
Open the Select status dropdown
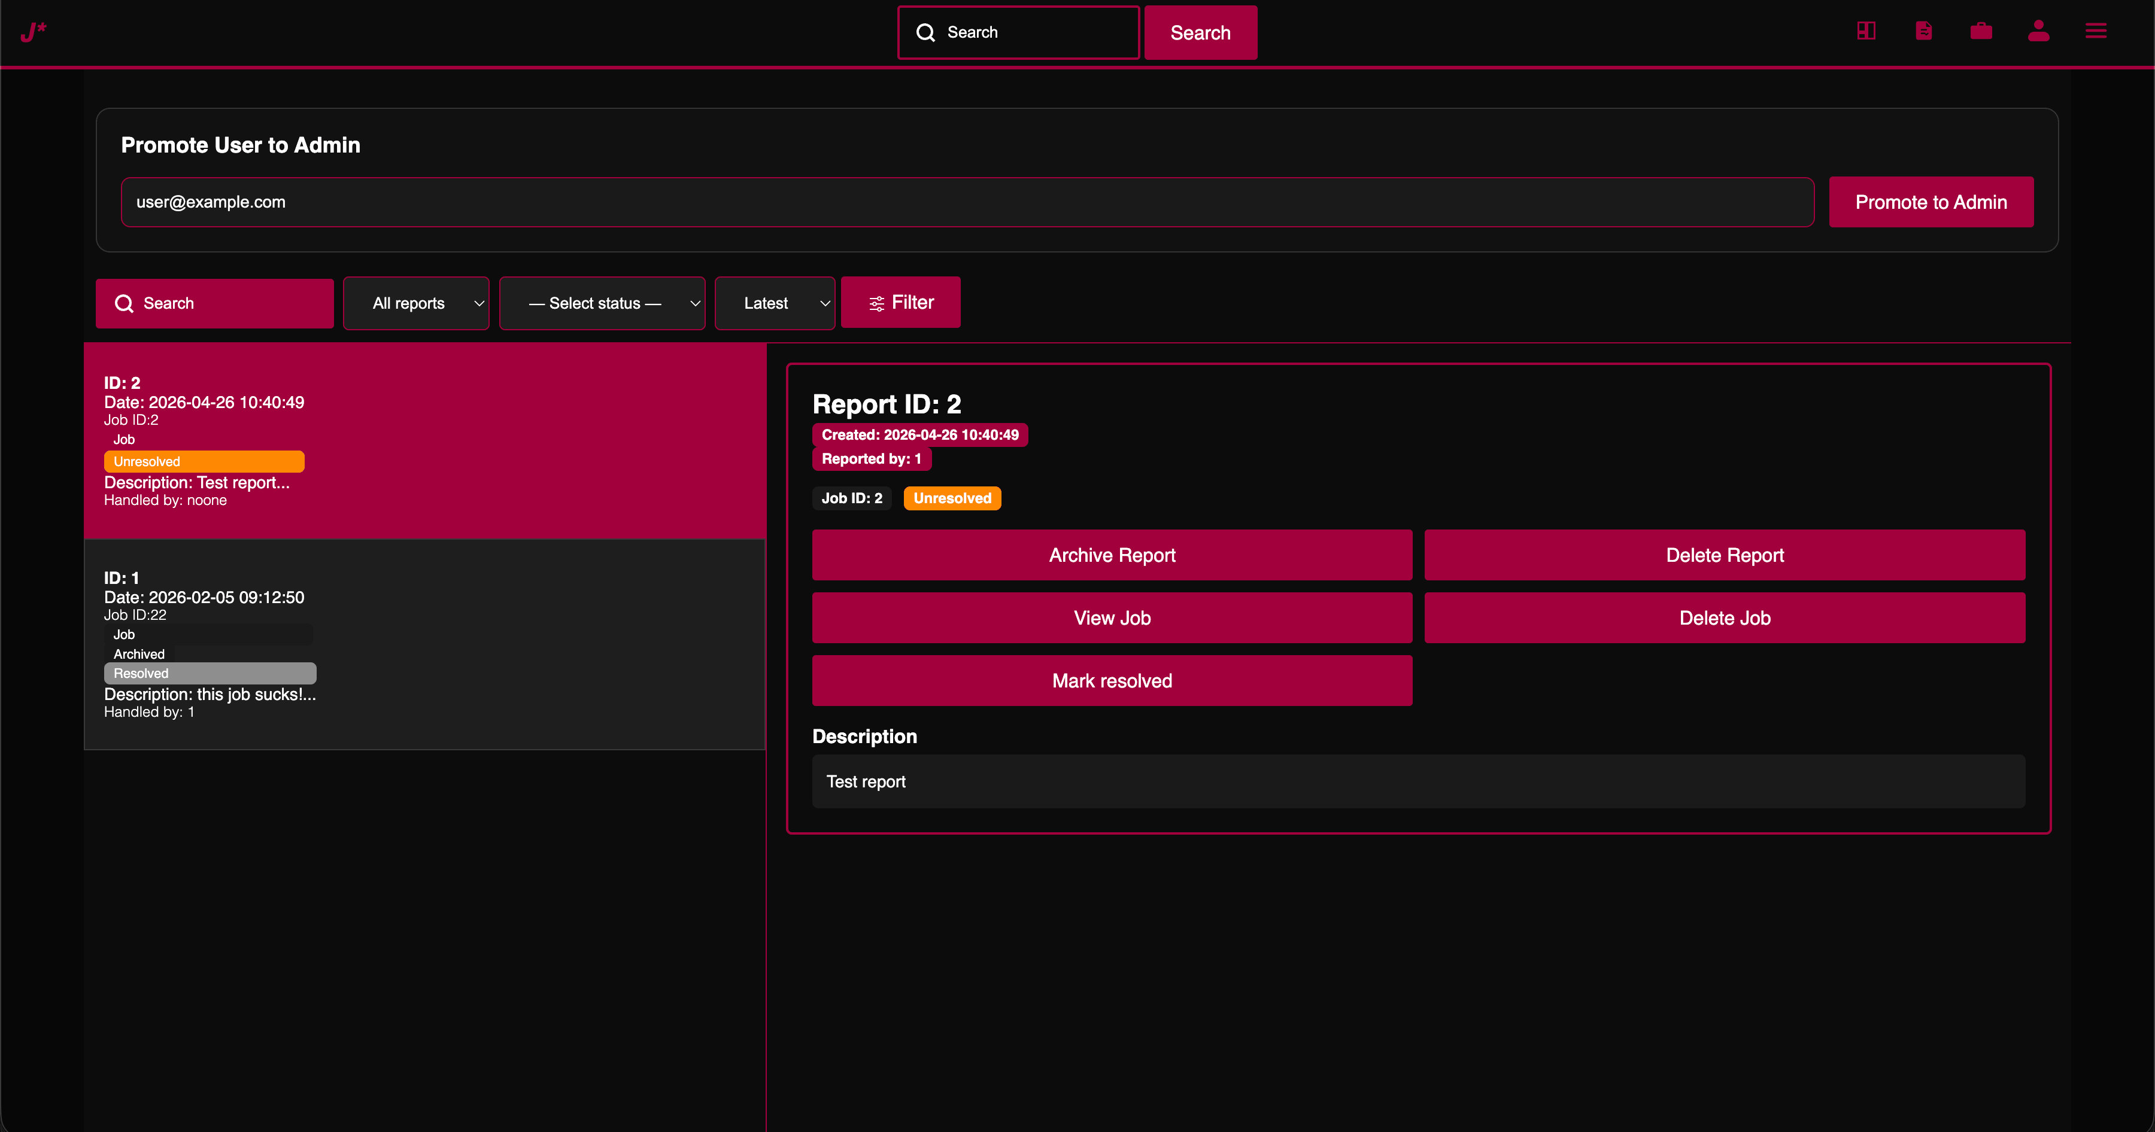coord(602,303)
